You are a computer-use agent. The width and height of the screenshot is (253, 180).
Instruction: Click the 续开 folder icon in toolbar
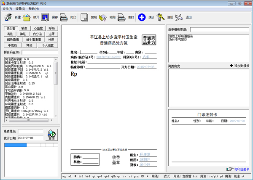[x=27, y=17]
